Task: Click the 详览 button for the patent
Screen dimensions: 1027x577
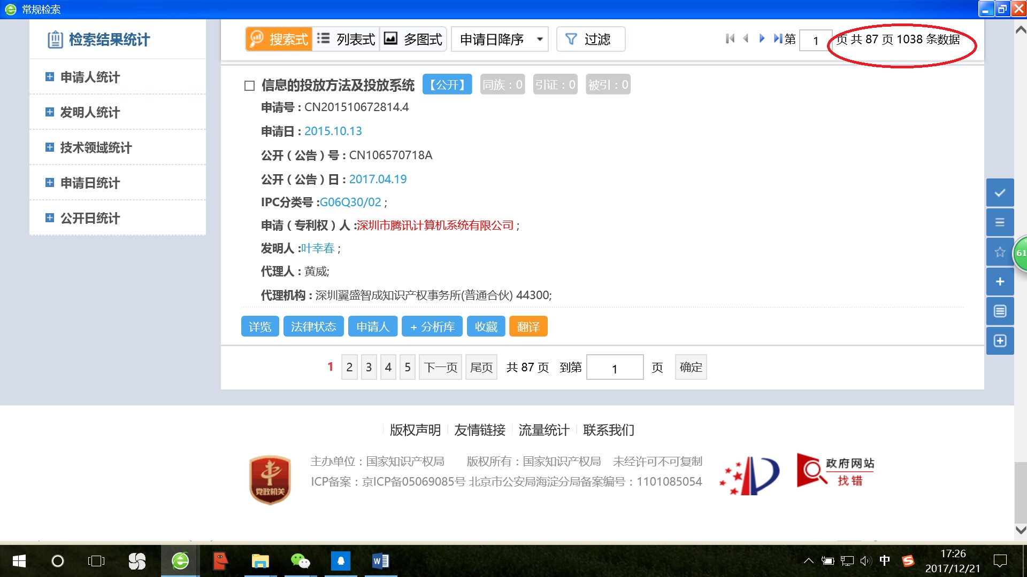Action: 261,326
